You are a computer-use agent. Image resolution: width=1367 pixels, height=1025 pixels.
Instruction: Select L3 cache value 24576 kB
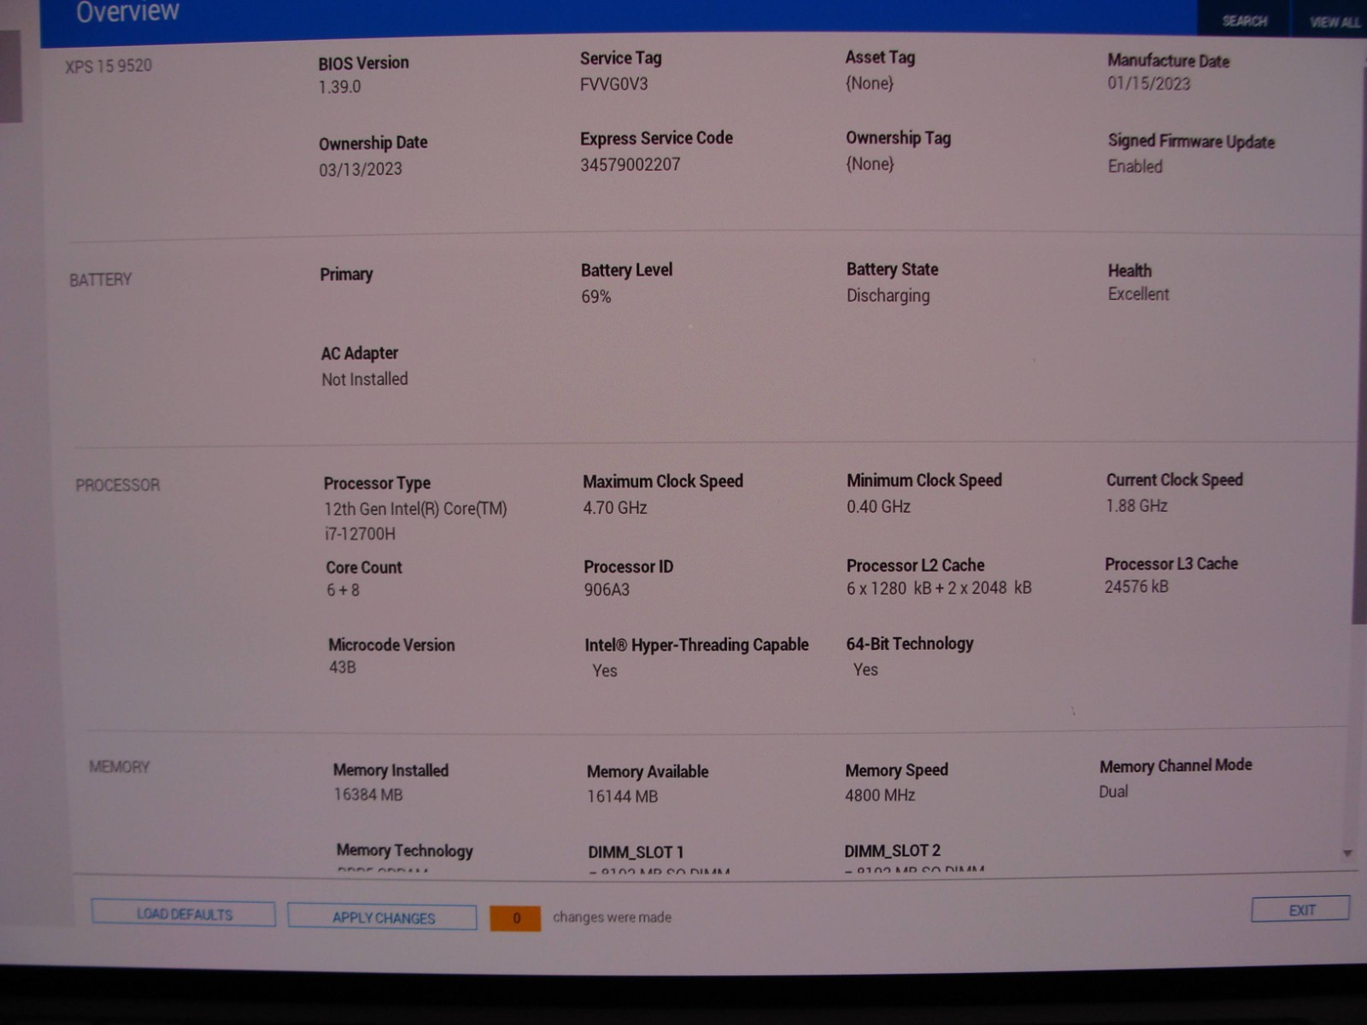1136,587
